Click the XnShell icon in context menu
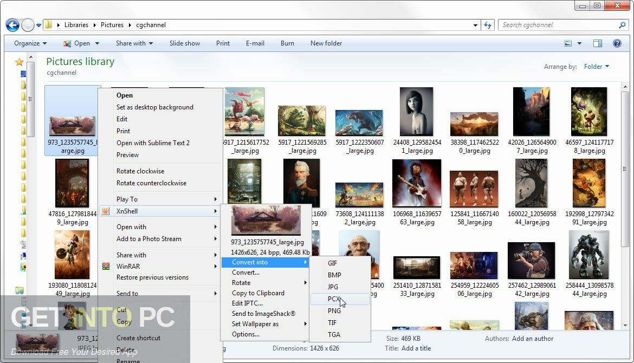634x363 pixels. coord(106,211)
